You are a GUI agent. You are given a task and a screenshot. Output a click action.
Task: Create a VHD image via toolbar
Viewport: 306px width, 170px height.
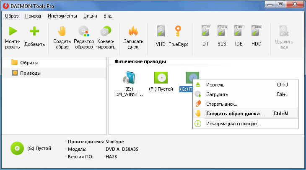(x=161, y=32)
